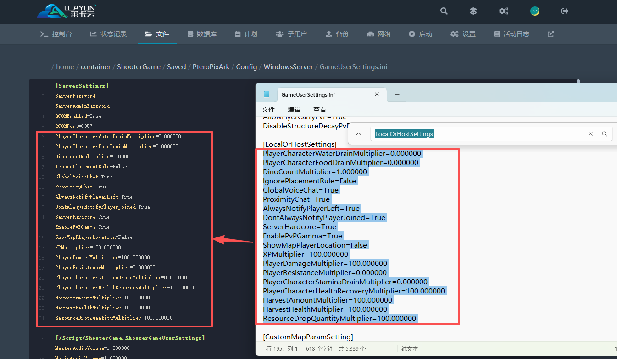Clear the Notepad find box text
617x359 pixels.
tap(590, 134)
